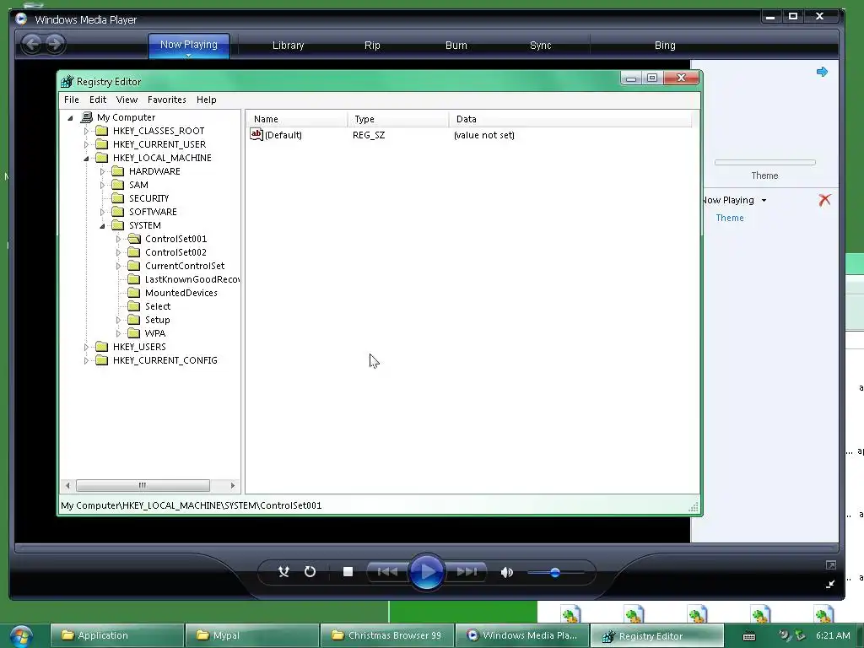Click the full screen view icon
This screenshot has width=864, height=648.
point(830,564)
